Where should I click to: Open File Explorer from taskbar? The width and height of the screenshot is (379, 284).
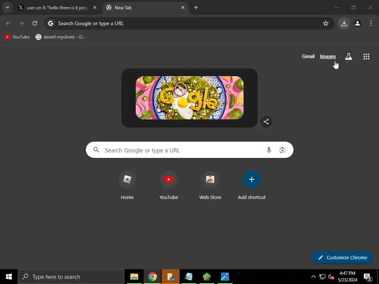click(x=134, y=277)
